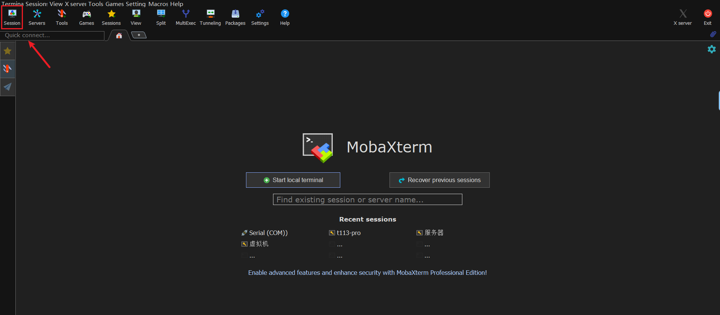Image resolution: width=720 pixels, height=315 pixels.
Task: Click the MultiExec toolbar icon
Action: pyautogui.click(x=186, y=17)
